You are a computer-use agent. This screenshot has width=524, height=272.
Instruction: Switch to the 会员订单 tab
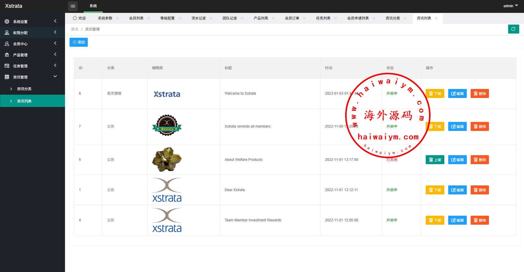[x=292, y=18]
